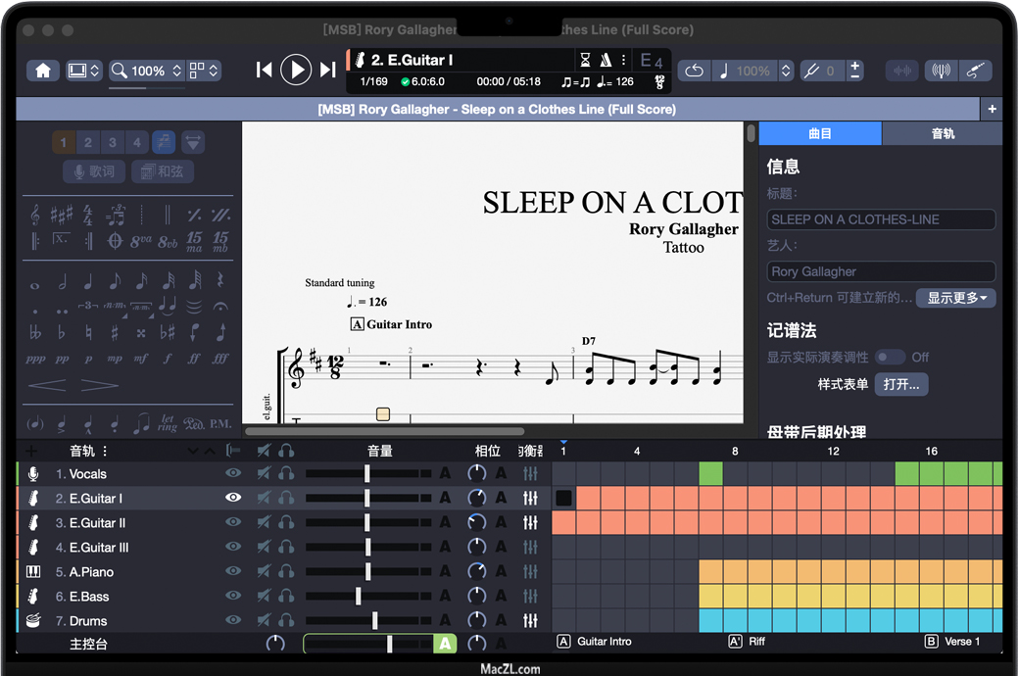Click the 歌词 lyrics button
Viewport: 1019px width, 676px height.
coord(93,171)
